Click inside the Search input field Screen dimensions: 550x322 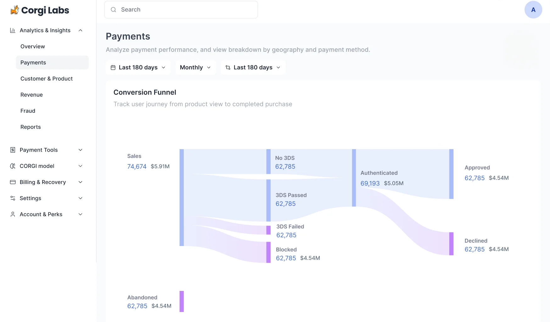click(181, 9)
